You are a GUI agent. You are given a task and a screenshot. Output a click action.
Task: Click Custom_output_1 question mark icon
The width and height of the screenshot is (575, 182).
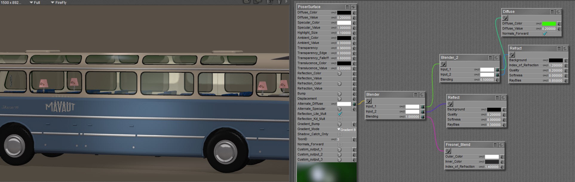point(340,149)
